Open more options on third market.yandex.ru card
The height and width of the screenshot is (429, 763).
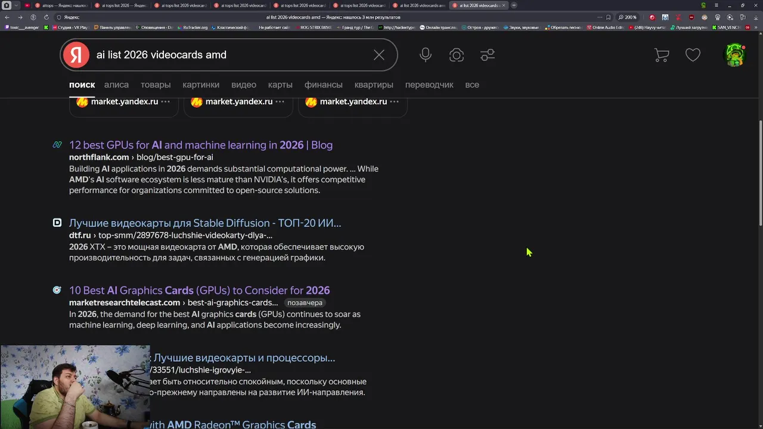[x=394, y=102]
